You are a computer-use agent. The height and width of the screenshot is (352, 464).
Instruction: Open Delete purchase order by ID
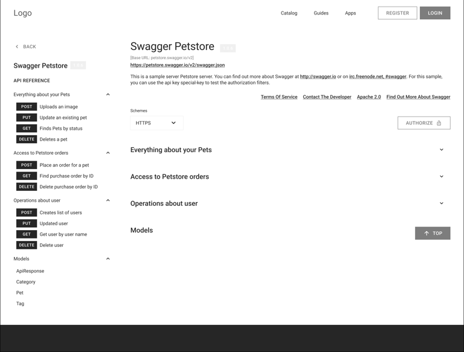click(x=69, y=187)
